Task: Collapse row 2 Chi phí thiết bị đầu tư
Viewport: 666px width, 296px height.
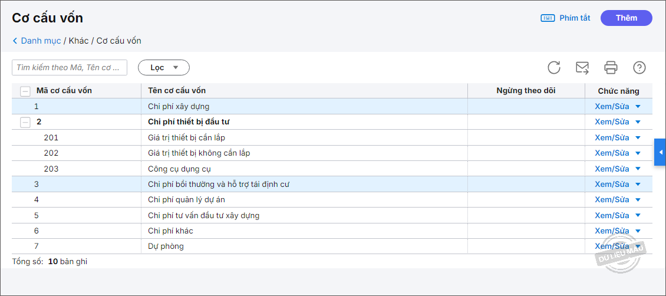Action: tap(25, 122)
